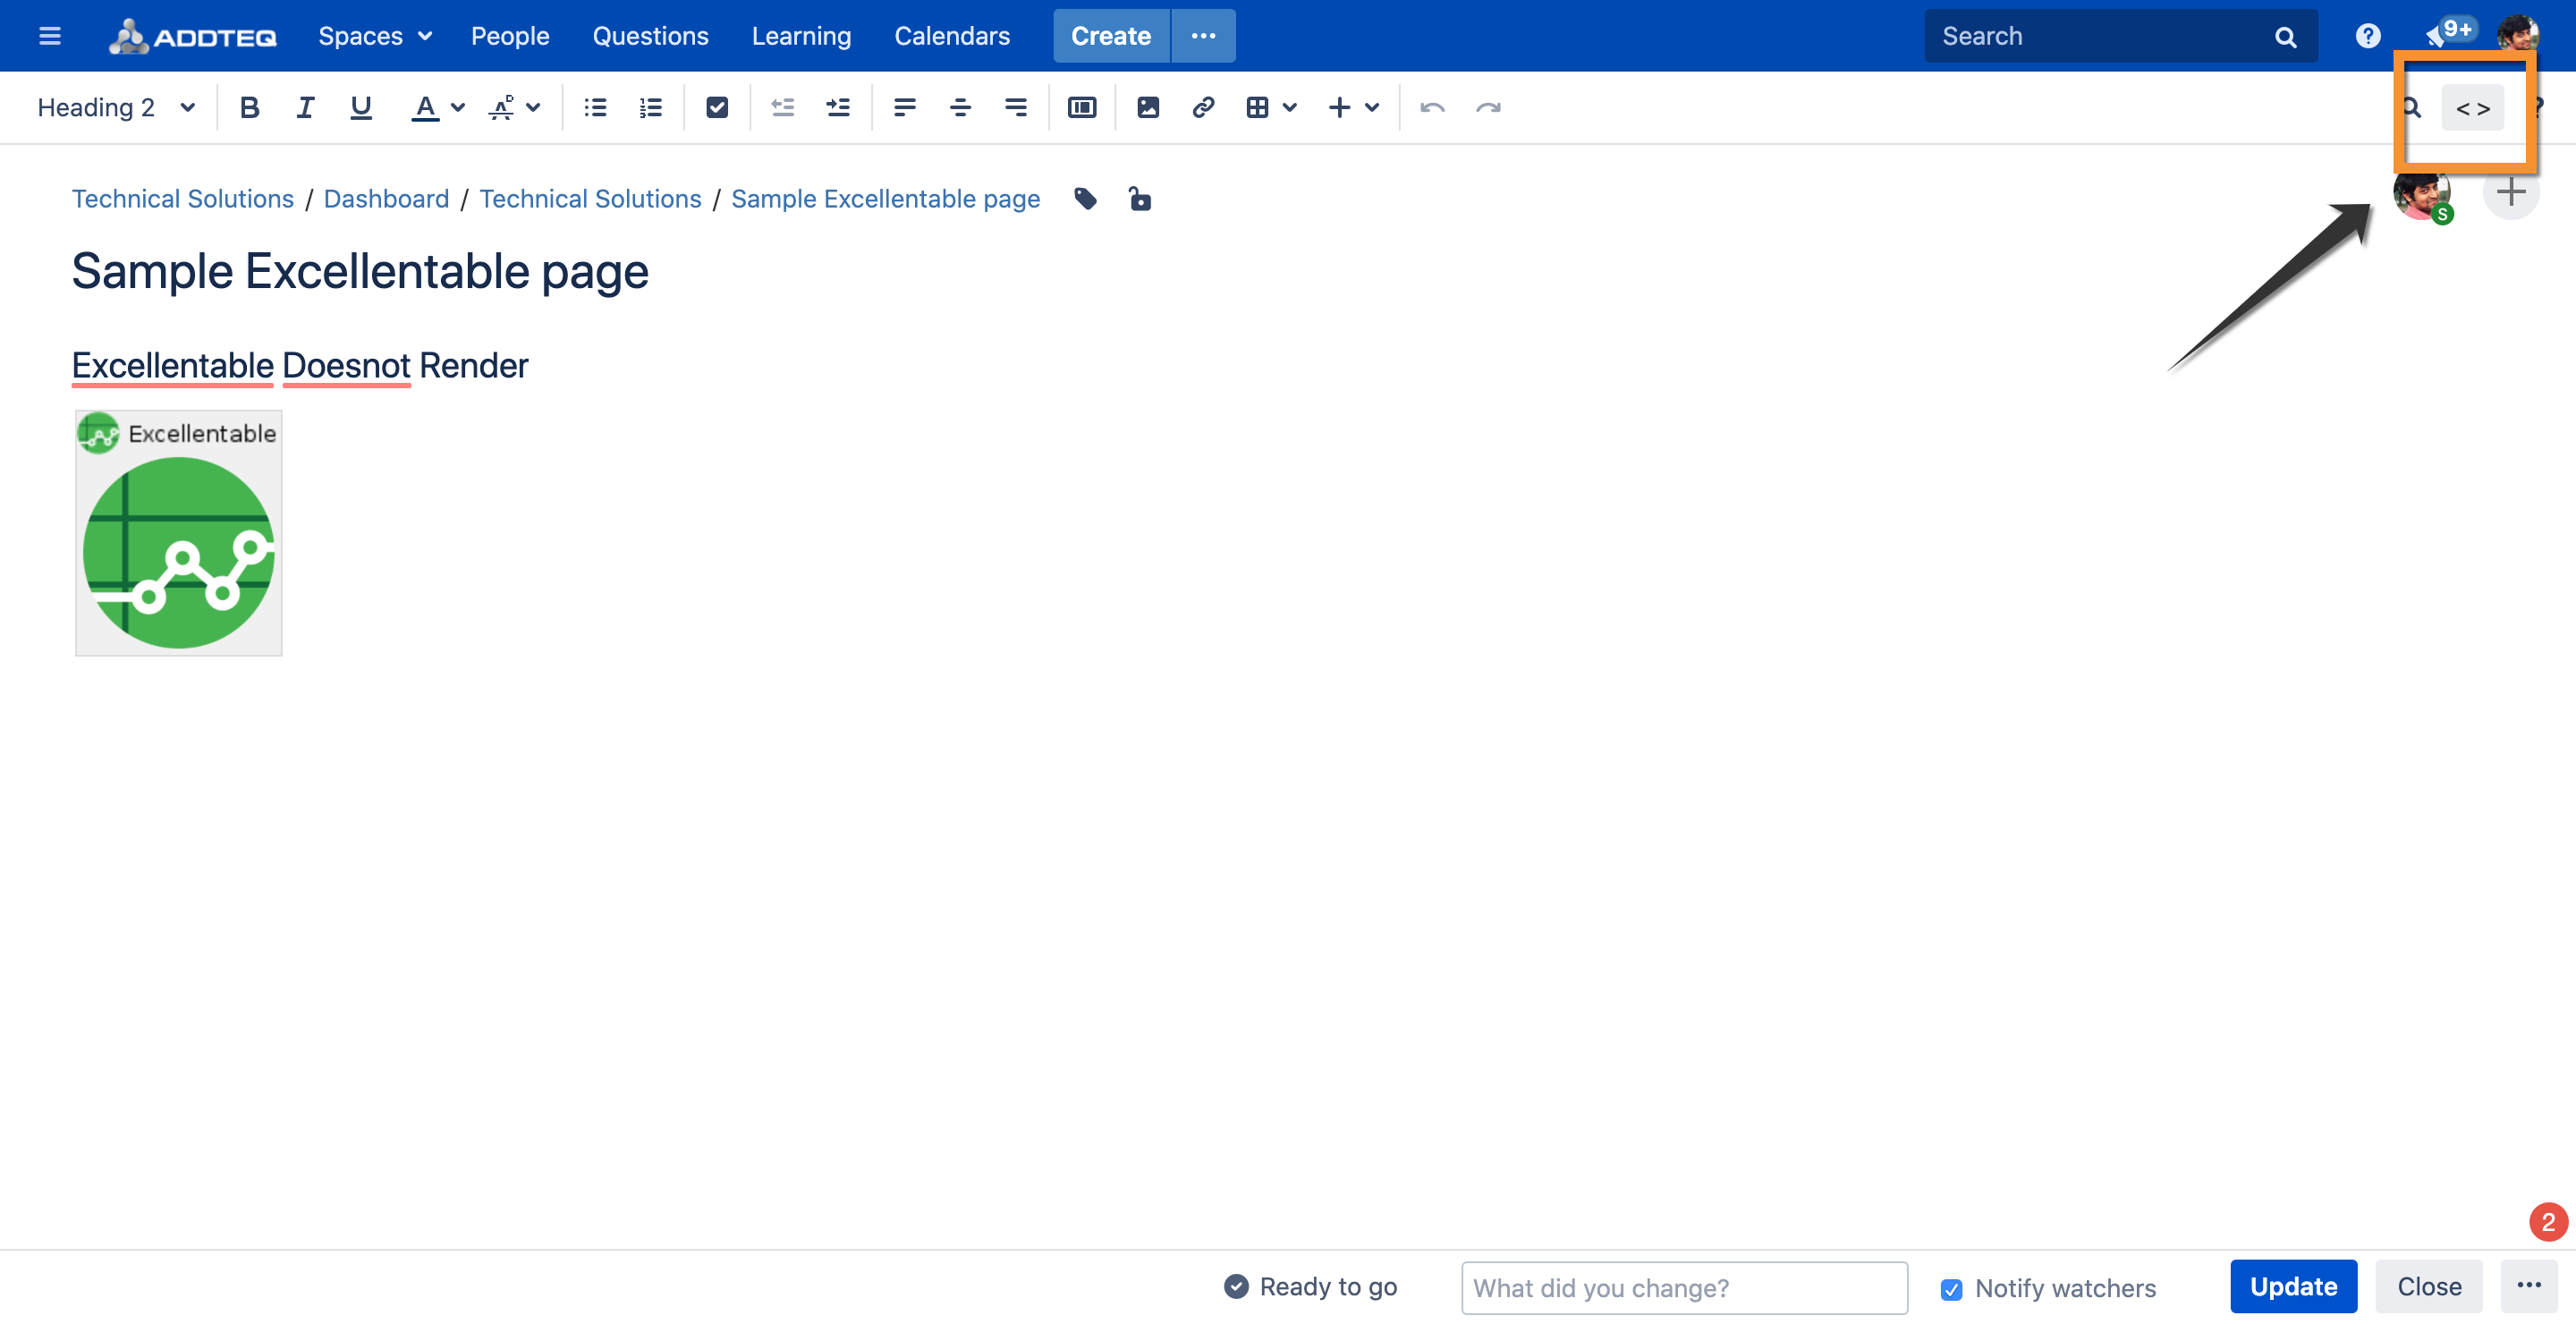This screenshot has height=1324, width=2576.
Task: Expand Heading 2 paragraph style dropdown
Action: (x=116, y=107)
